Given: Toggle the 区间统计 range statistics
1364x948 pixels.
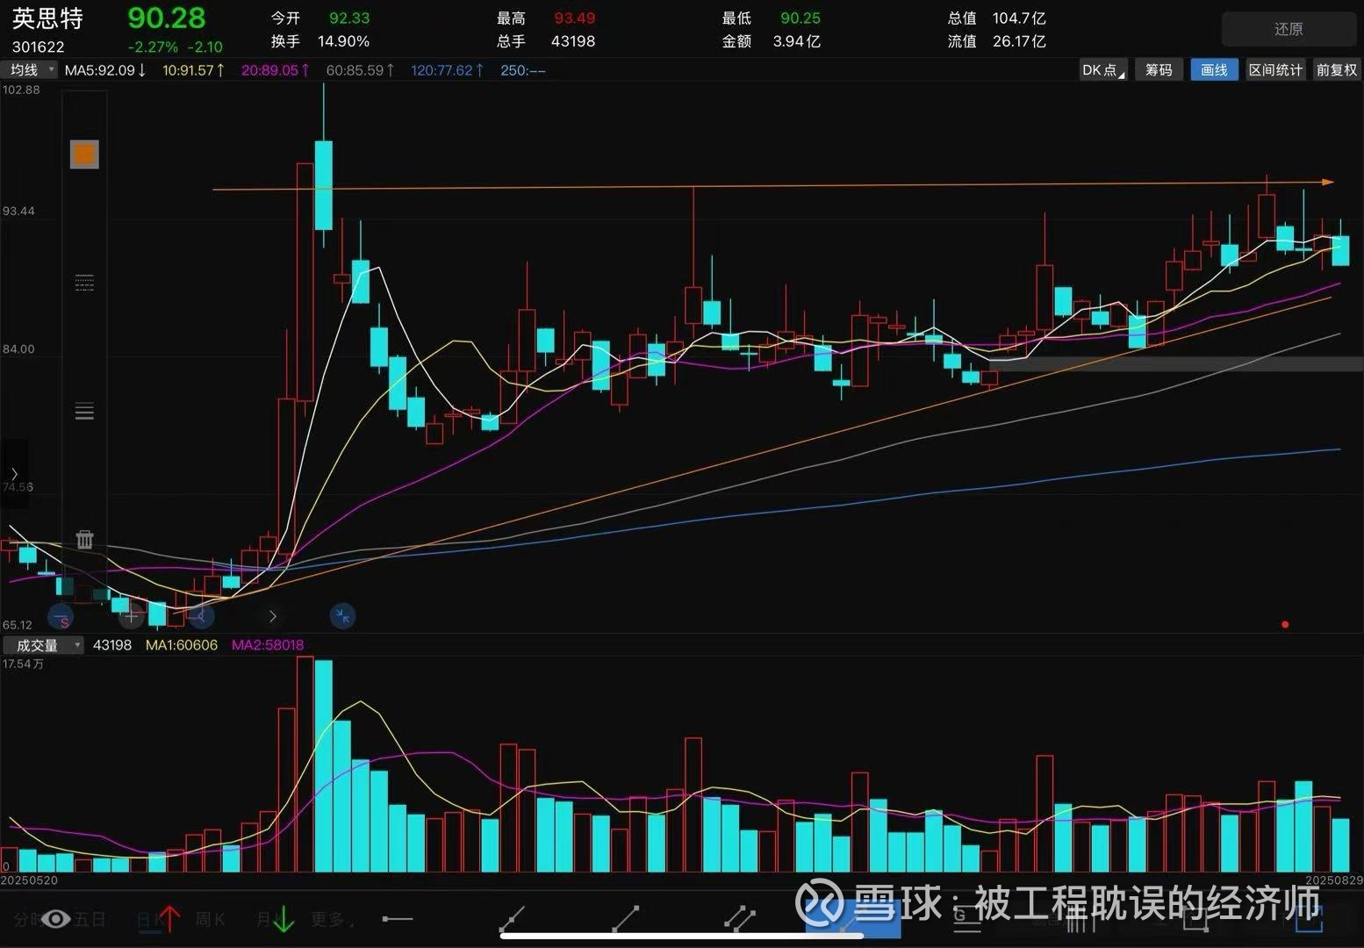Looking at the screenshot, I should click(x=1275, y=70).
